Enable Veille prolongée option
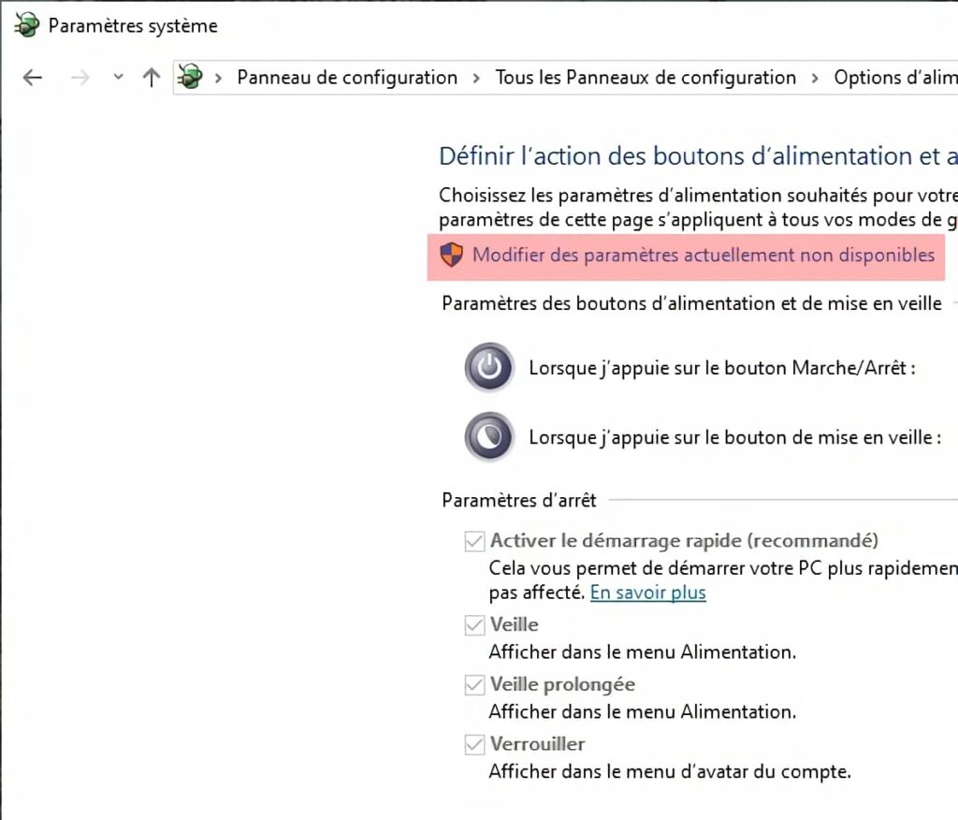This screenshot has width=958, height=820. 473,684
